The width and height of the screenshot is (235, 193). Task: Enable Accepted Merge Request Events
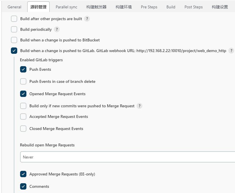pos(23,116)
